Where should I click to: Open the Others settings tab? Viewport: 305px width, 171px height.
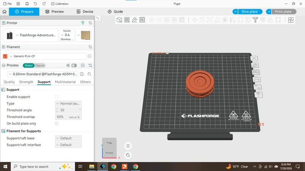pos(85,82)
